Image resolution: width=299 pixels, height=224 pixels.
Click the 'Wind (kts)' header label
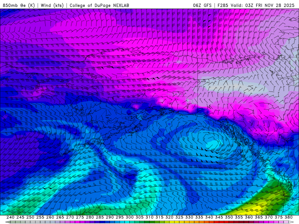click(52, 5)
